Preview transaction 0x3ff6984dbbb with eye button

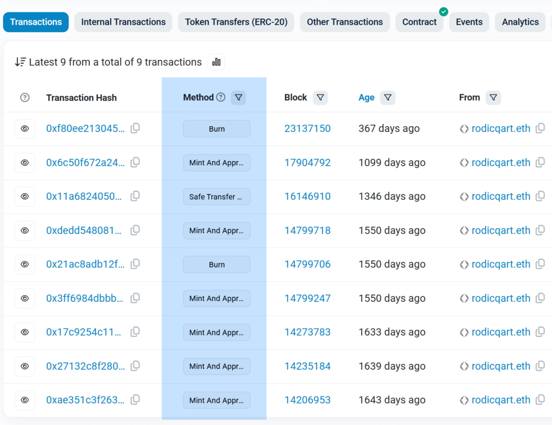click(25, 298)
